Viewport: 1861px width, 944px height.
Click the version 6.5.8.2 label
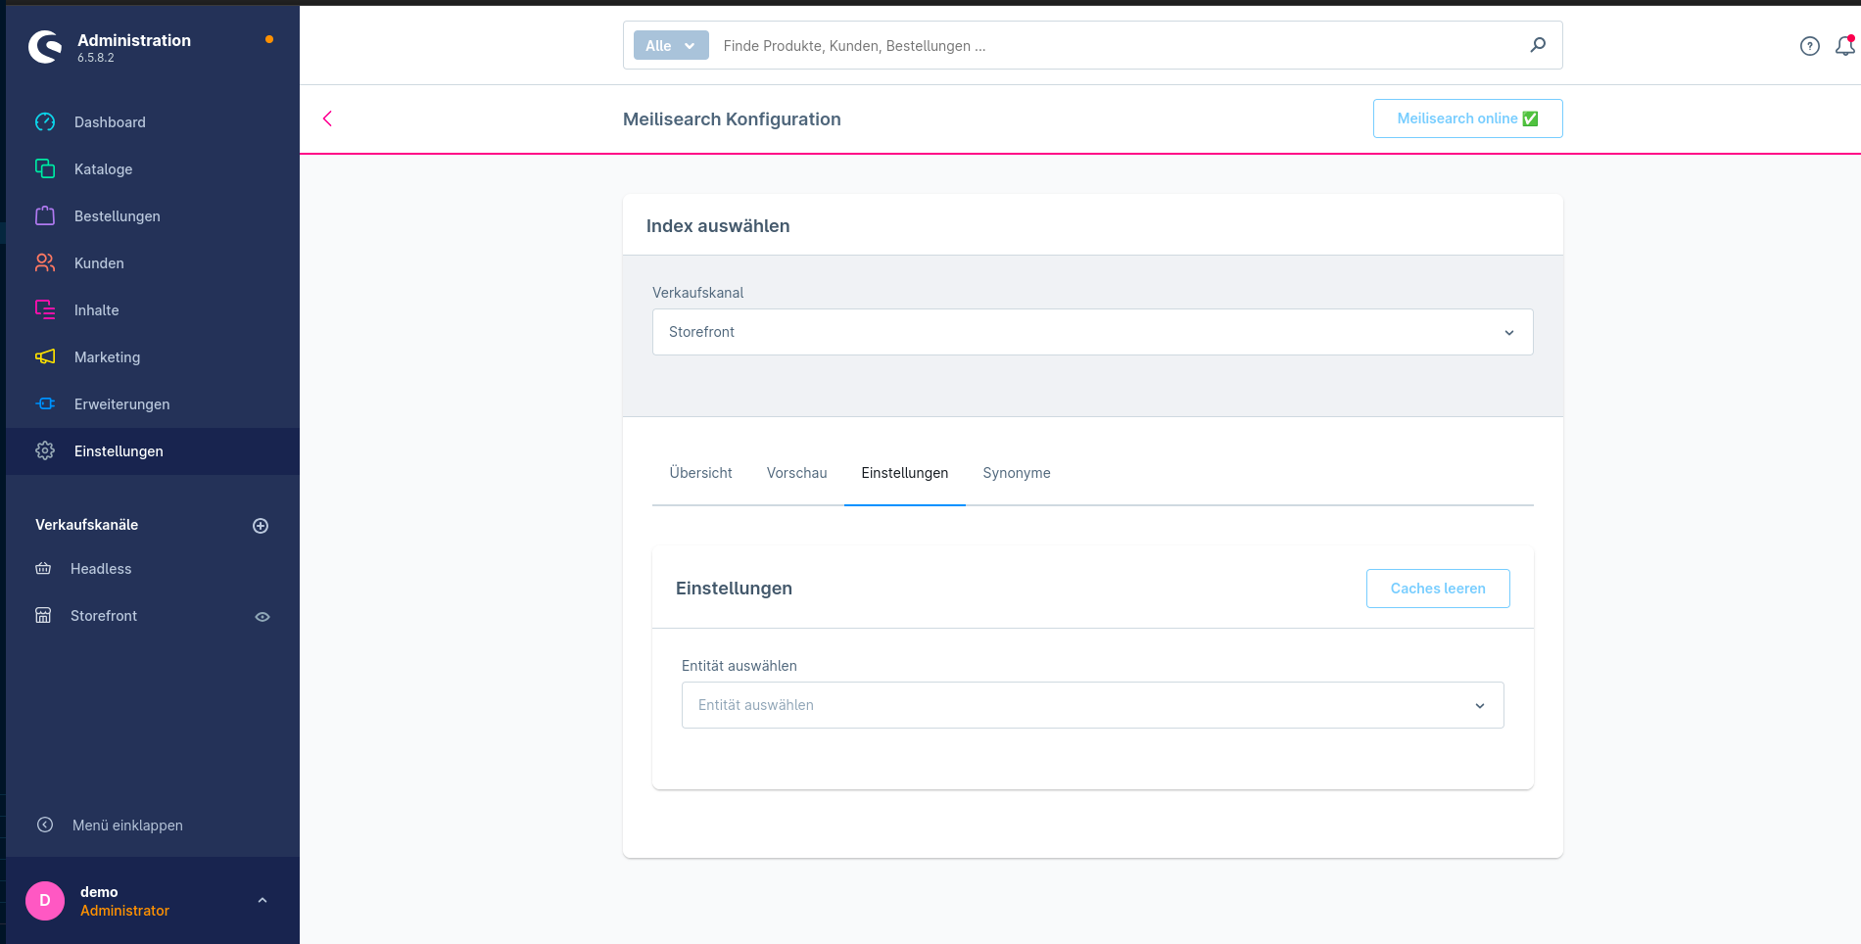[x=96, y=58]
